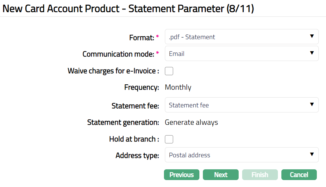Open the Statement fee dropdown
Viewport: 326px width, 187px height.
click(237, 105)
